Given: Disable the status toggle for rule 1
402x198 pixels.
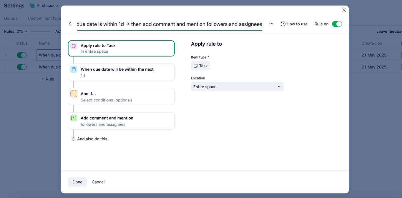Looking at the screenshot, I should coord(22,55).
